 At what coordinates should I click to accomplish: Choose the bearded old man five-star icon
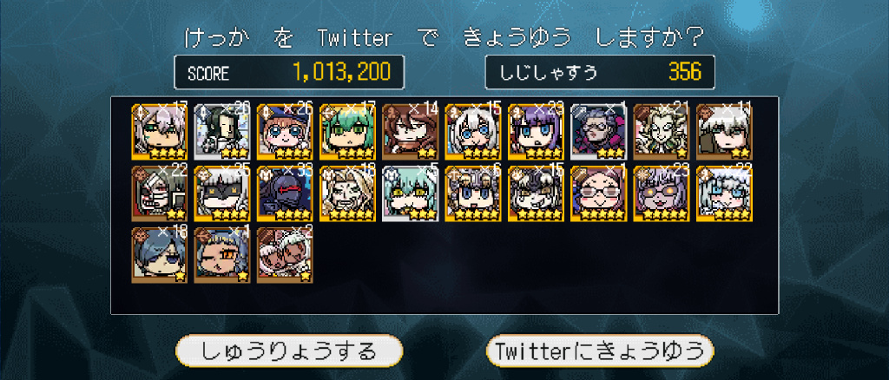point(347,193)
